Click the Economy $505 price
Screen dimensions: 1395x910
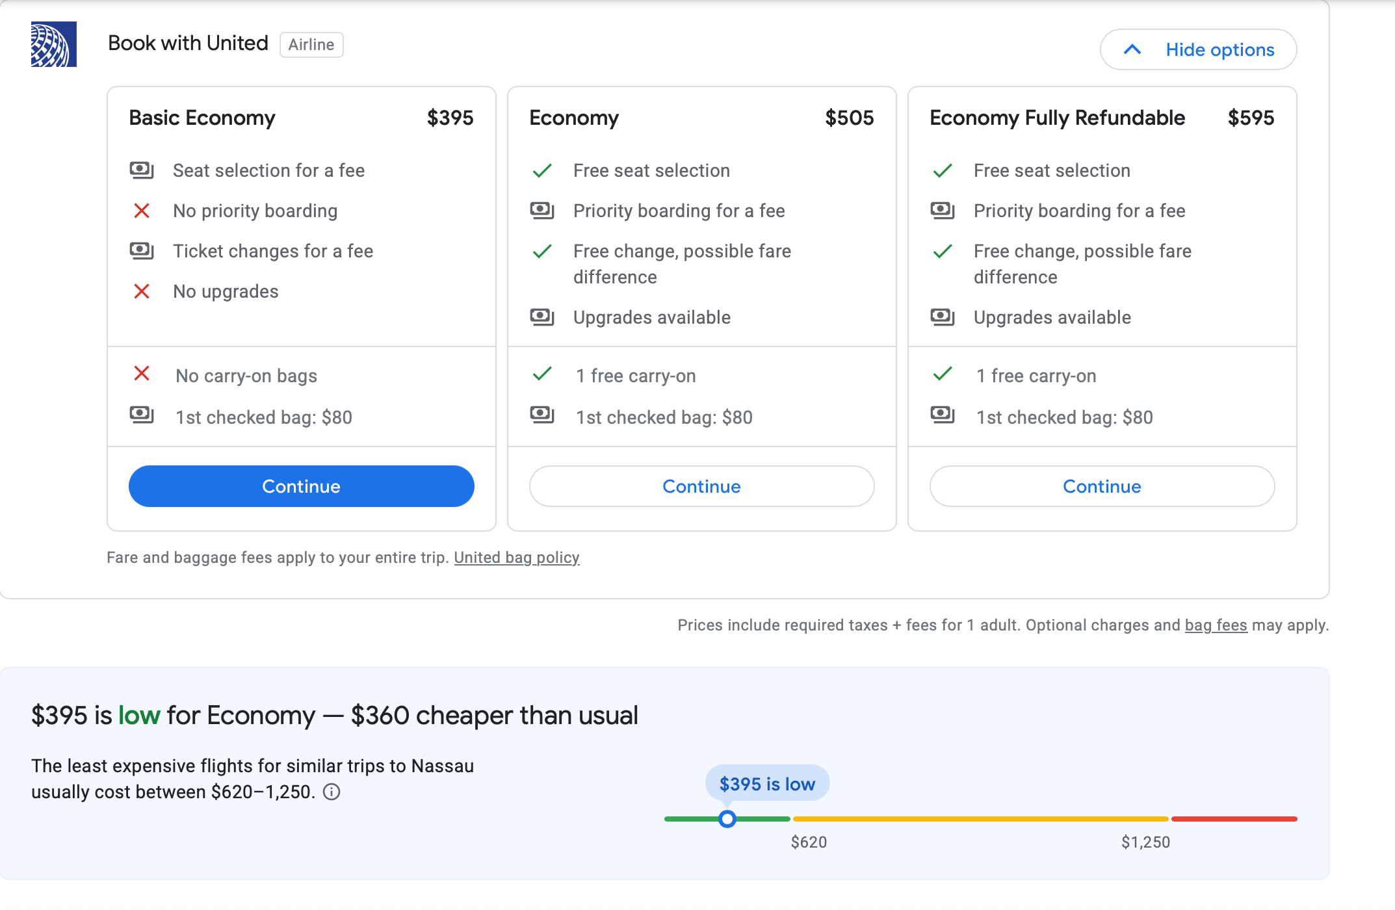click(850, 118)
